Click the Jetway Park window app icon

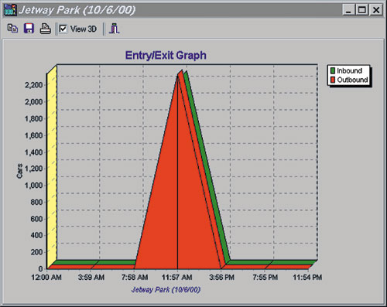(10, 10)
